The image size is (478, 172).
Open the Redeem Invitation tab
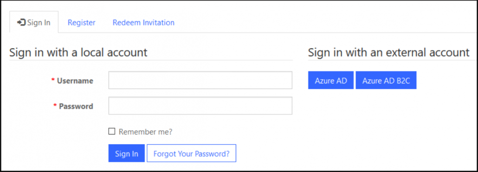coord(143,23)
